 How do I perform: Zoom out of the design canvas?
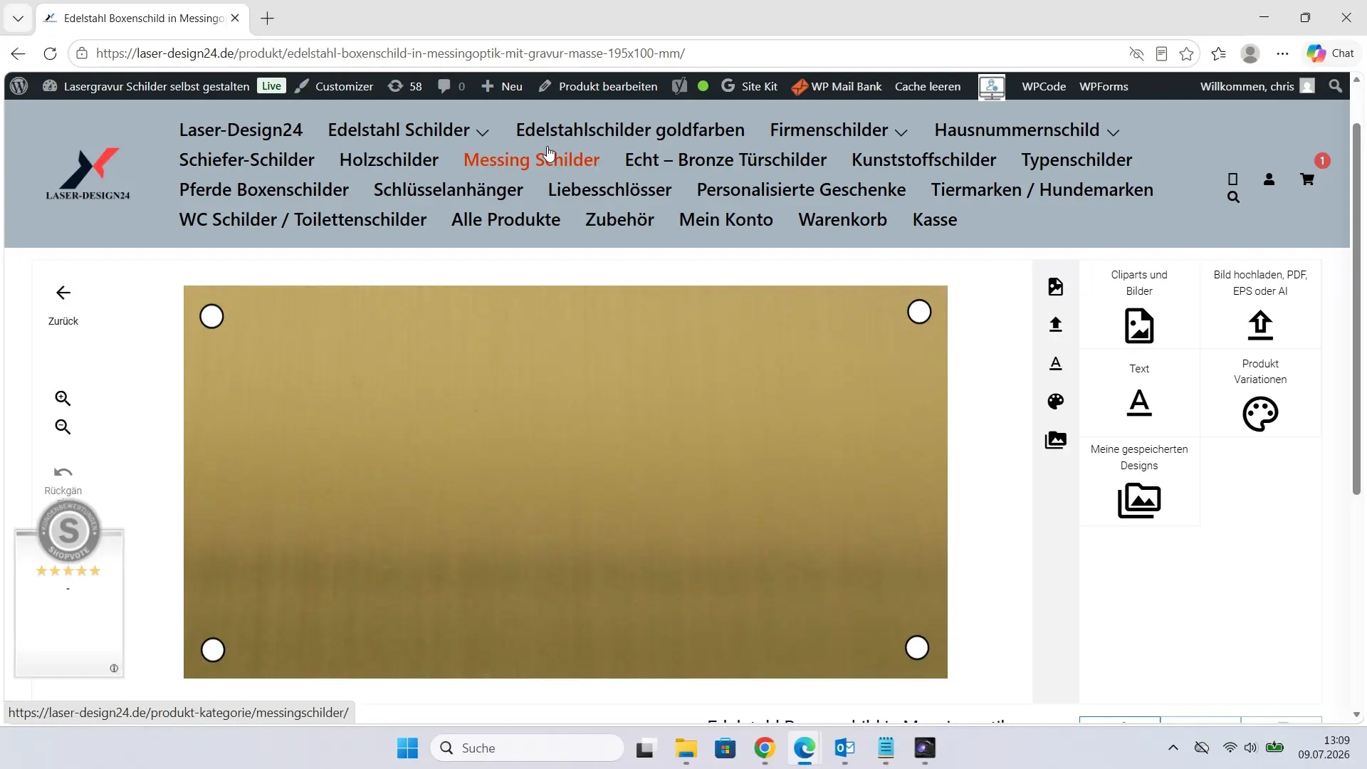tap(63, 427)
